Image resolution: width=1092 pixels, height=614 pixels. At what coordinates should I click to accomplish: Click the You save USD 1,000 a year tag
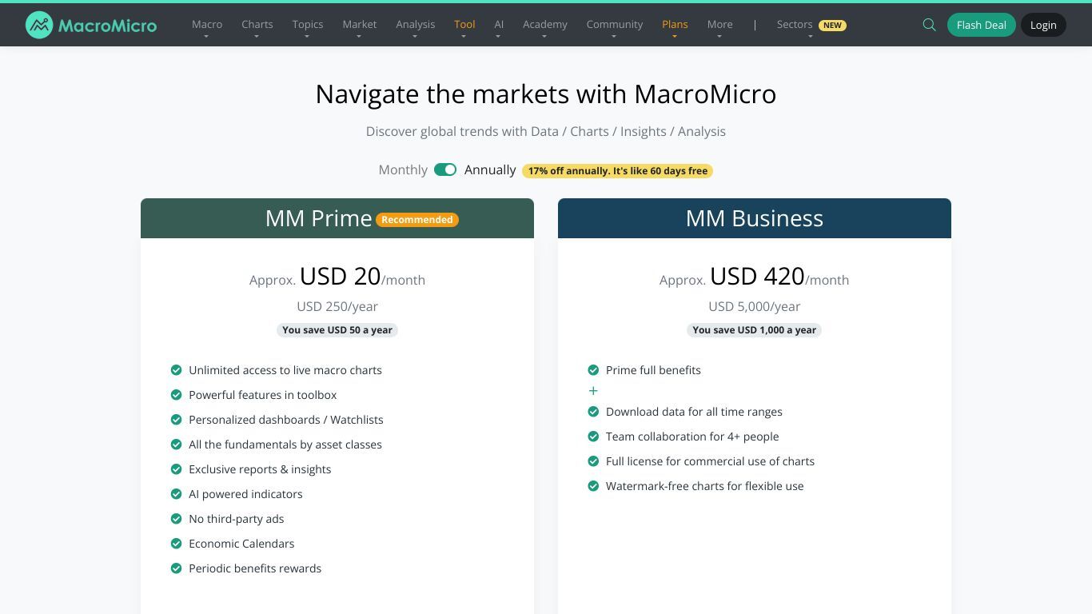pyautogui.click(x=755, y=330)
